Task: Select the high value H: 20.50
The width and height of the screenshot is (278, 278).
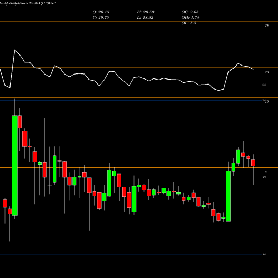Action: tap(146, 12)
